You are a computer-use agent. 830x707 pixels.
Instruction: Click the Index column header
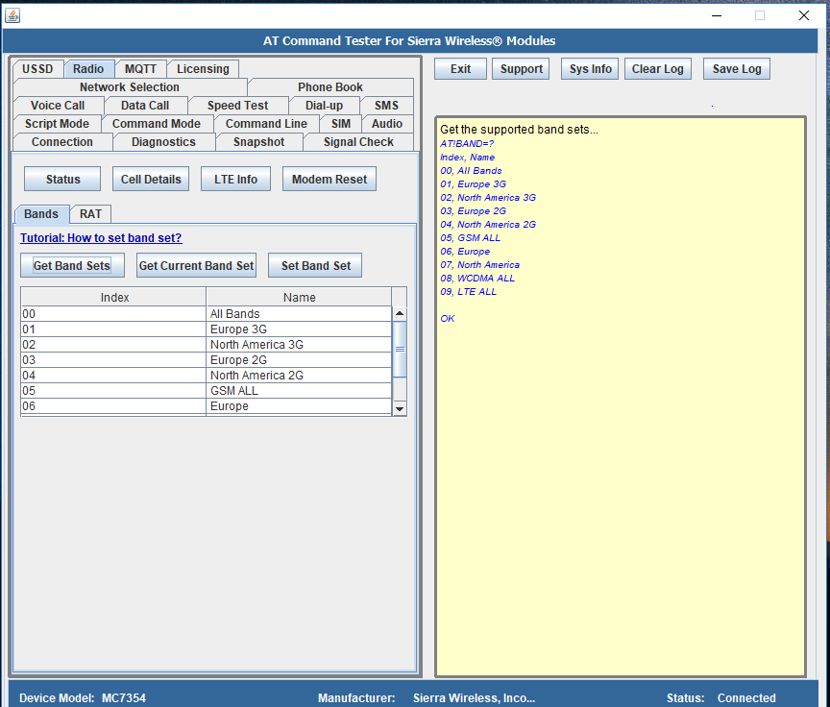pos(113,298)
